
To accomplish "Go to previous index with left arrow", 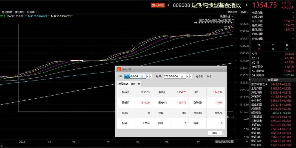I will (x=168, y=5).
